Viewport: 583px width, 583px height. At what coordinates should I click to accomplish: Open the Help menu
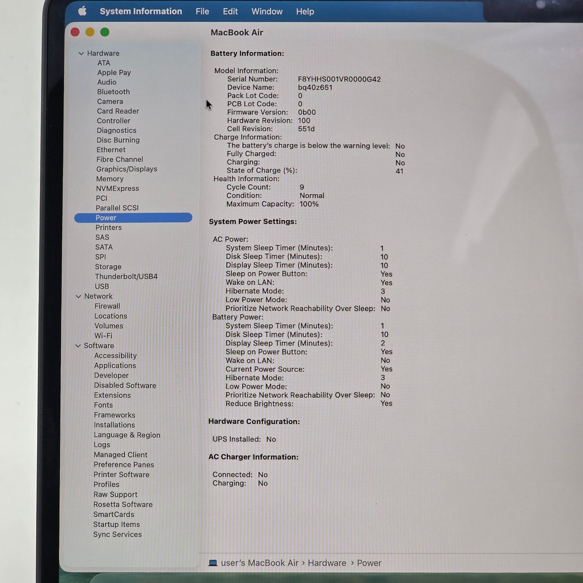click(x=305, y=12)
